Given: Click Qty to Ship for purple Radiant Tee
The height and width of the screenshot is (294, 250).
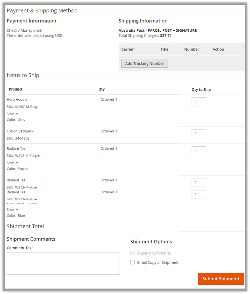Looking at the screenshot, I should pos(199,151).
